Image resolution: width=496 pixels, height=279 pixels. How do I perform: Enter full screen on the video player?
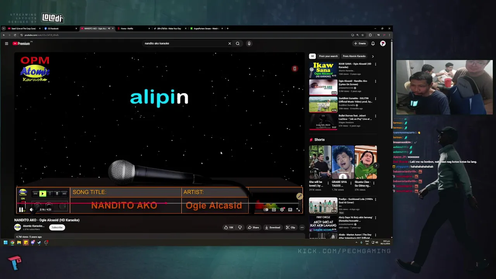point(298,210)
